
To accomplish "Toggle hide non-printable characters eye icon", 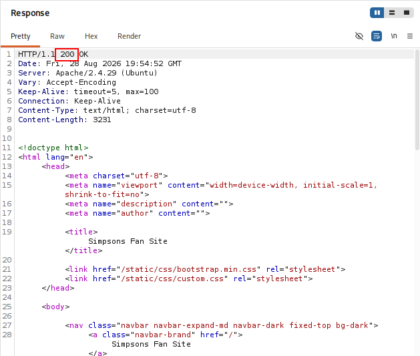I will click(x=359, y=36).
